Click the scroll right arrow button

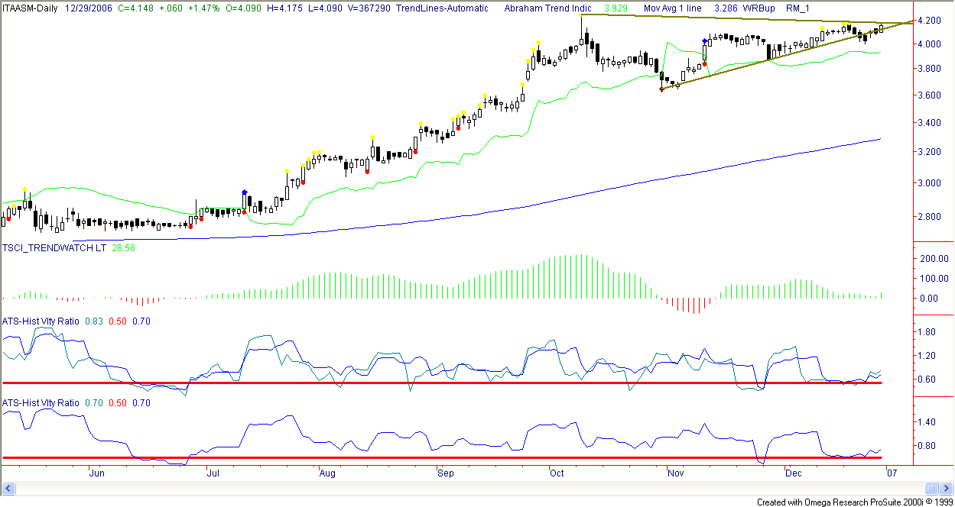point(944,488)
